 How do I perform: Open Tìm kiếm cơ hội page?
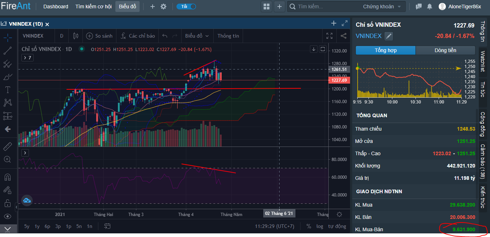93,7
